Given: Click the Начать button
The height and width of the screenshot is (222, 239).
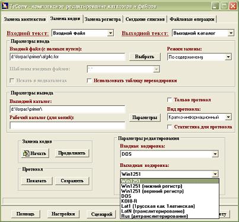Looking at the screenshot, I should pyautogui.click(x=35, y=153).
